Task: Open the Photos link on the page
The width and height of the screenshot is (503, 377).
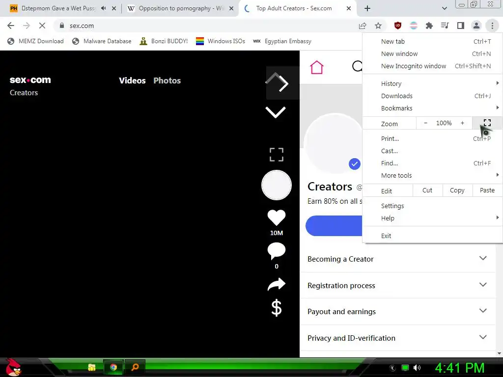Action: point(167,81)
